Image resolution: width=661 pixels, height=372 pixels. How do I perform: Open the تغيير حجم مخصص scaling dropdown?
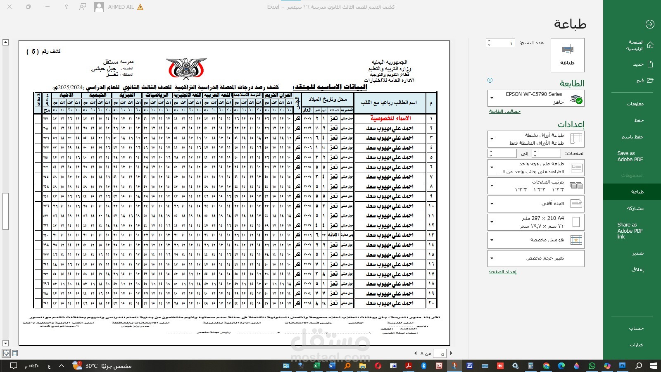(536, 258)
